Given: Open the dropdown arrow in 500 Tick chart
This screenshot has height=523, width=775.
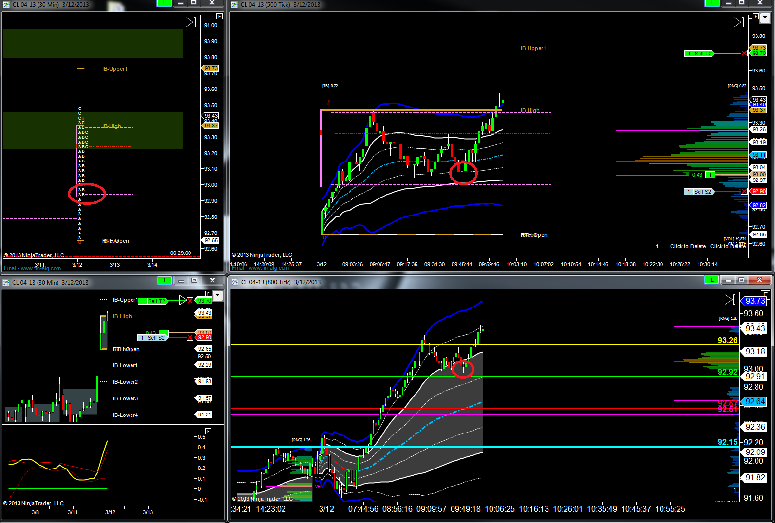Looking at the screenshot, I should [765, 18].
